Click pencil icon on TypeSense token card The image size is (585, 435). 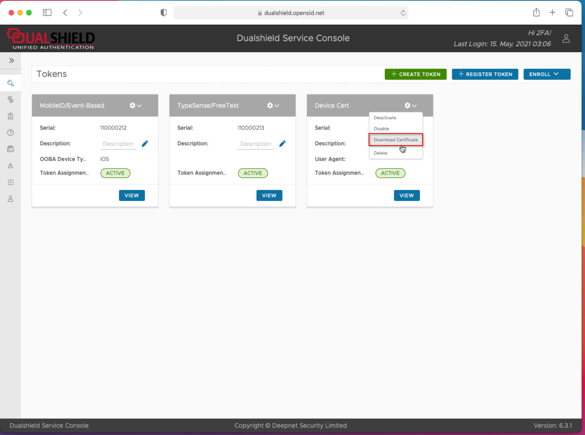pyautogui.click(x=283, y=144)
